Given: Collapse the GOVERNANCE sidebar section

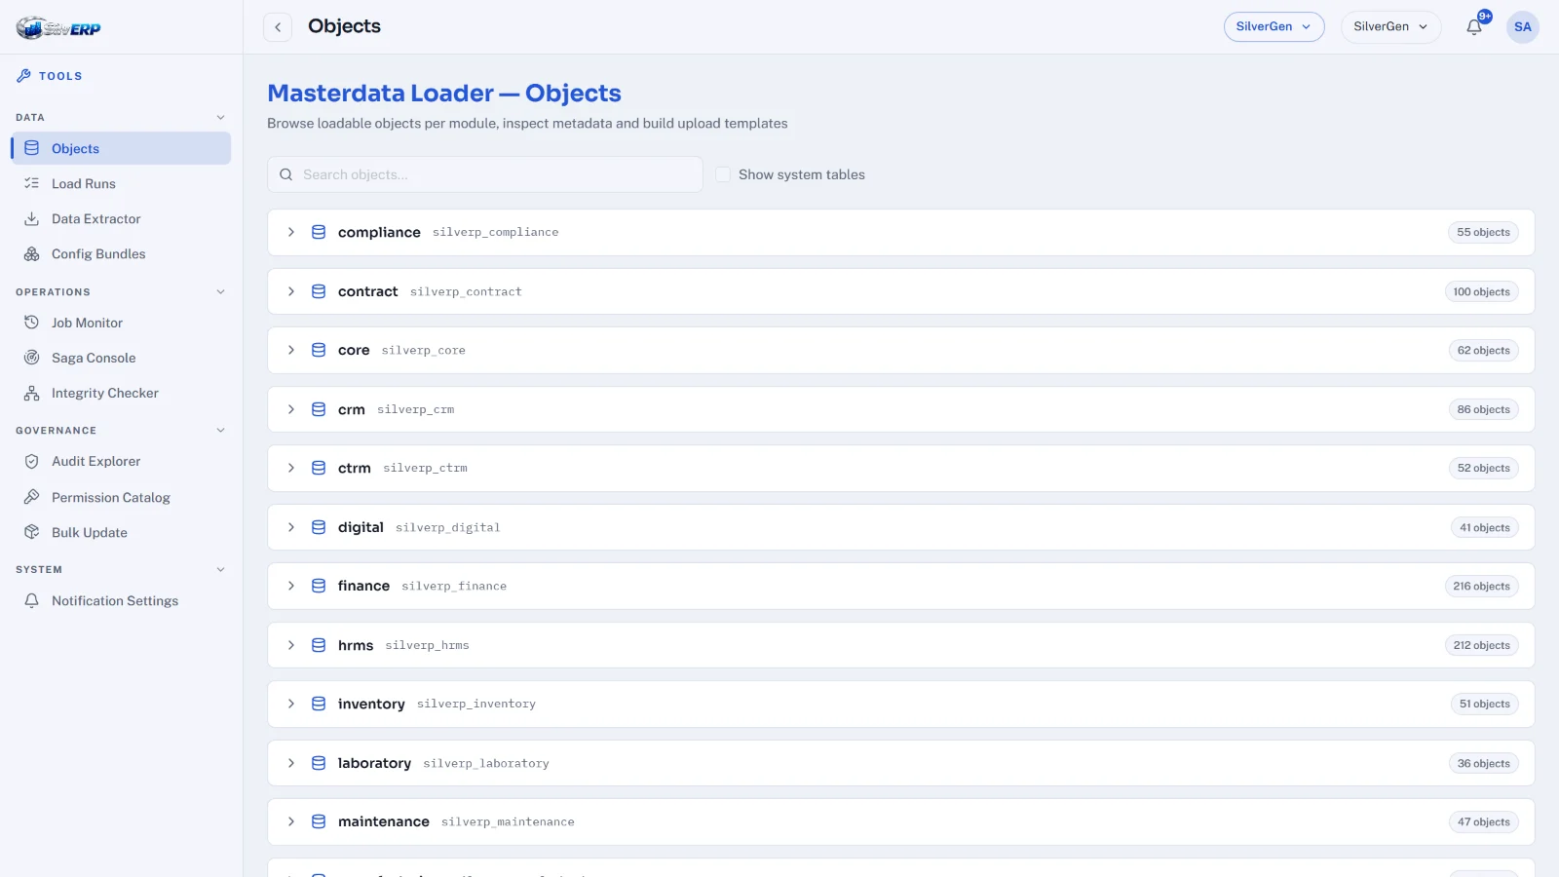Looking at the screenshot, I should point(220,431).
